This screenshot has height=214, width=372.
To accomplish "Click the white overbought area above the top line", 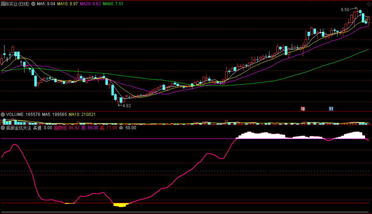I will 280,135.
